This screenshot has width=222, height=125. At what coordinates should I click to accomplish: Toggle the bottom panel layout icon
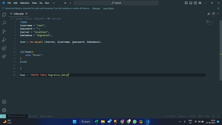click(x=191, y=3)
